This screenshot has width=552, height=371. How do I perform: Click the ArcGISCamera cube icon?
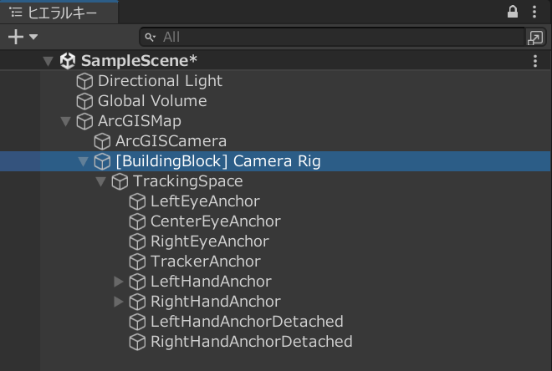coord(102,141)
